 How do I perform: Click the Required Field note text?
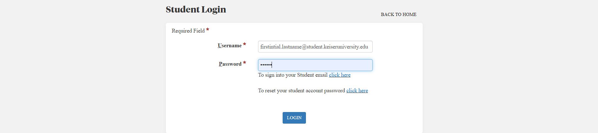[188, 31]
